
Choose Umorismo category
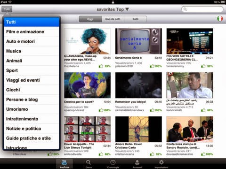(x=32, y=109)
